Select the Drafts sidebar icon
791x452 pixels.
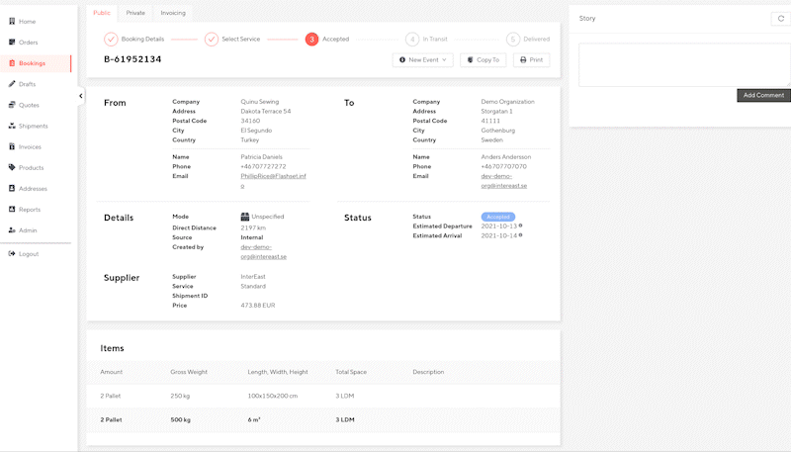12,84
